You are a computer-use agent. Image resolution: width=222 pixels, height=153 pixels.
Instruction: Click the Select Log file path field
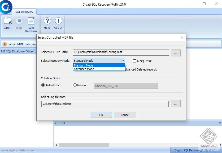point(105,104)
